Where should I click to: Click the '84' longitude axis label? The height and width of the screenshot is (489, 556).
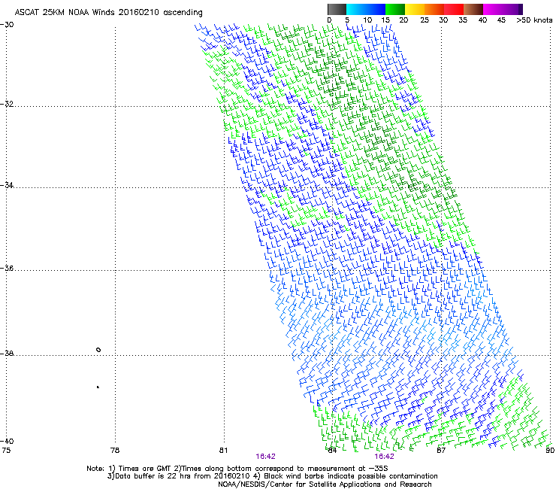click(332, 451)
